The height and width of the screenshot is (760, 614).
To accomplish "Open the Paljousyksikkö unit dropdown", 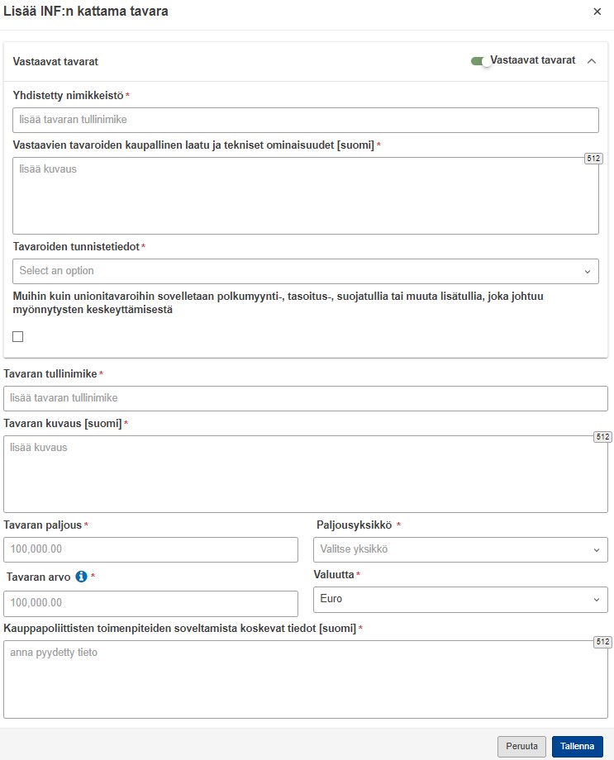I will pos(460,549).
